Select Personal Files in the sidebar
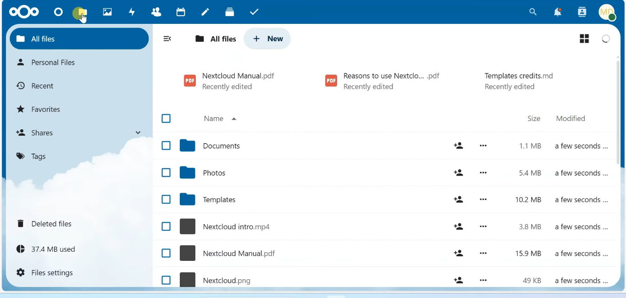This screenshot has height=298, width=626. click(79, 63)
